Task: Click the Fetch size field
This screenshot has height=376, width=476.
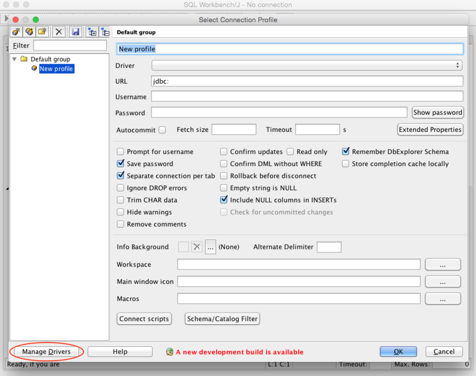Action: pyautogui.click(x=234, y=130)
